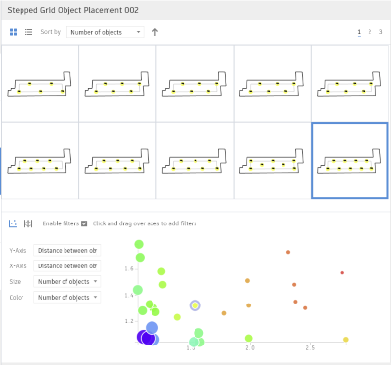Open the Size Number of objects dropdown
Viewport: 391px width, 365px height.
pos(67,282)
